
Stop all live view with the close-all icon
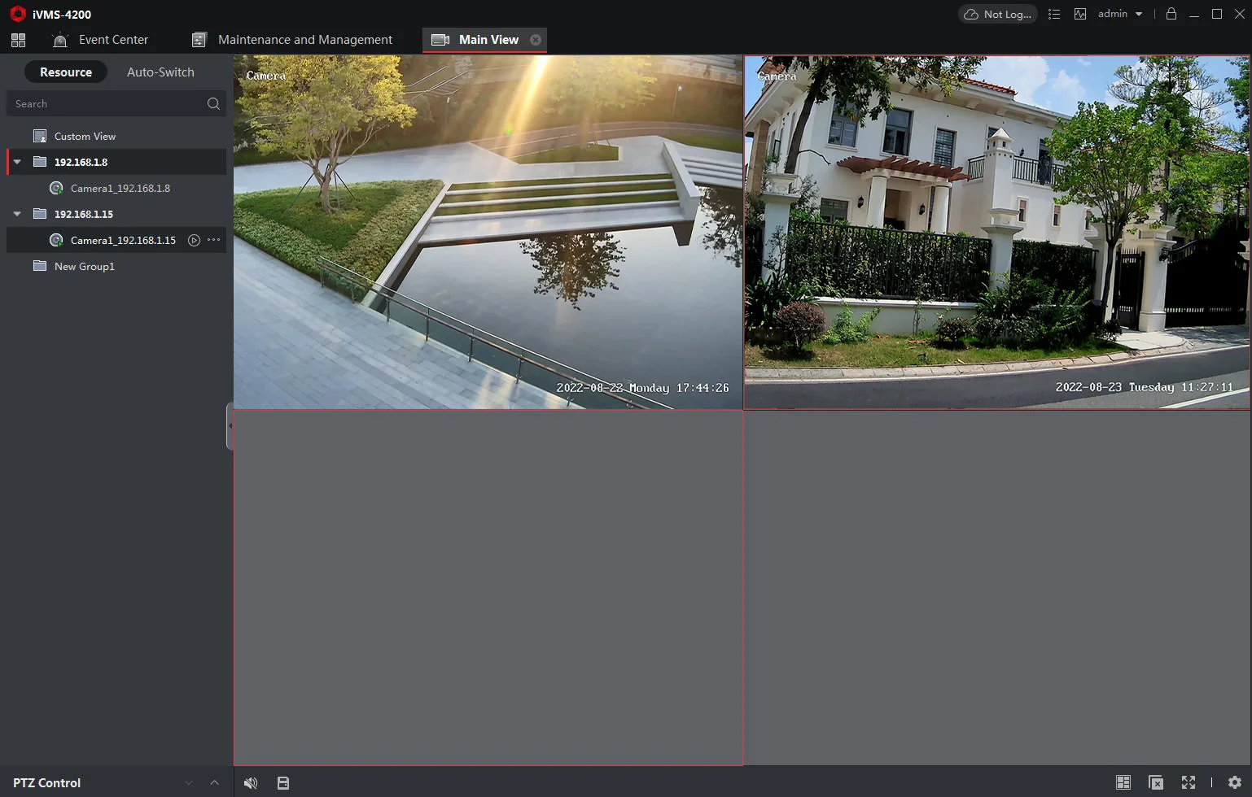pyautogui.click(x=1155, y=782)
